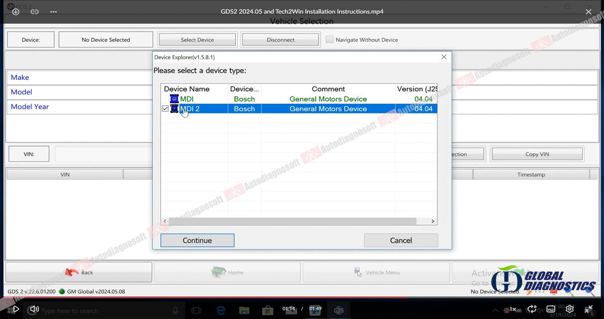
Task: Click the Select Device button
Action: 197,40
